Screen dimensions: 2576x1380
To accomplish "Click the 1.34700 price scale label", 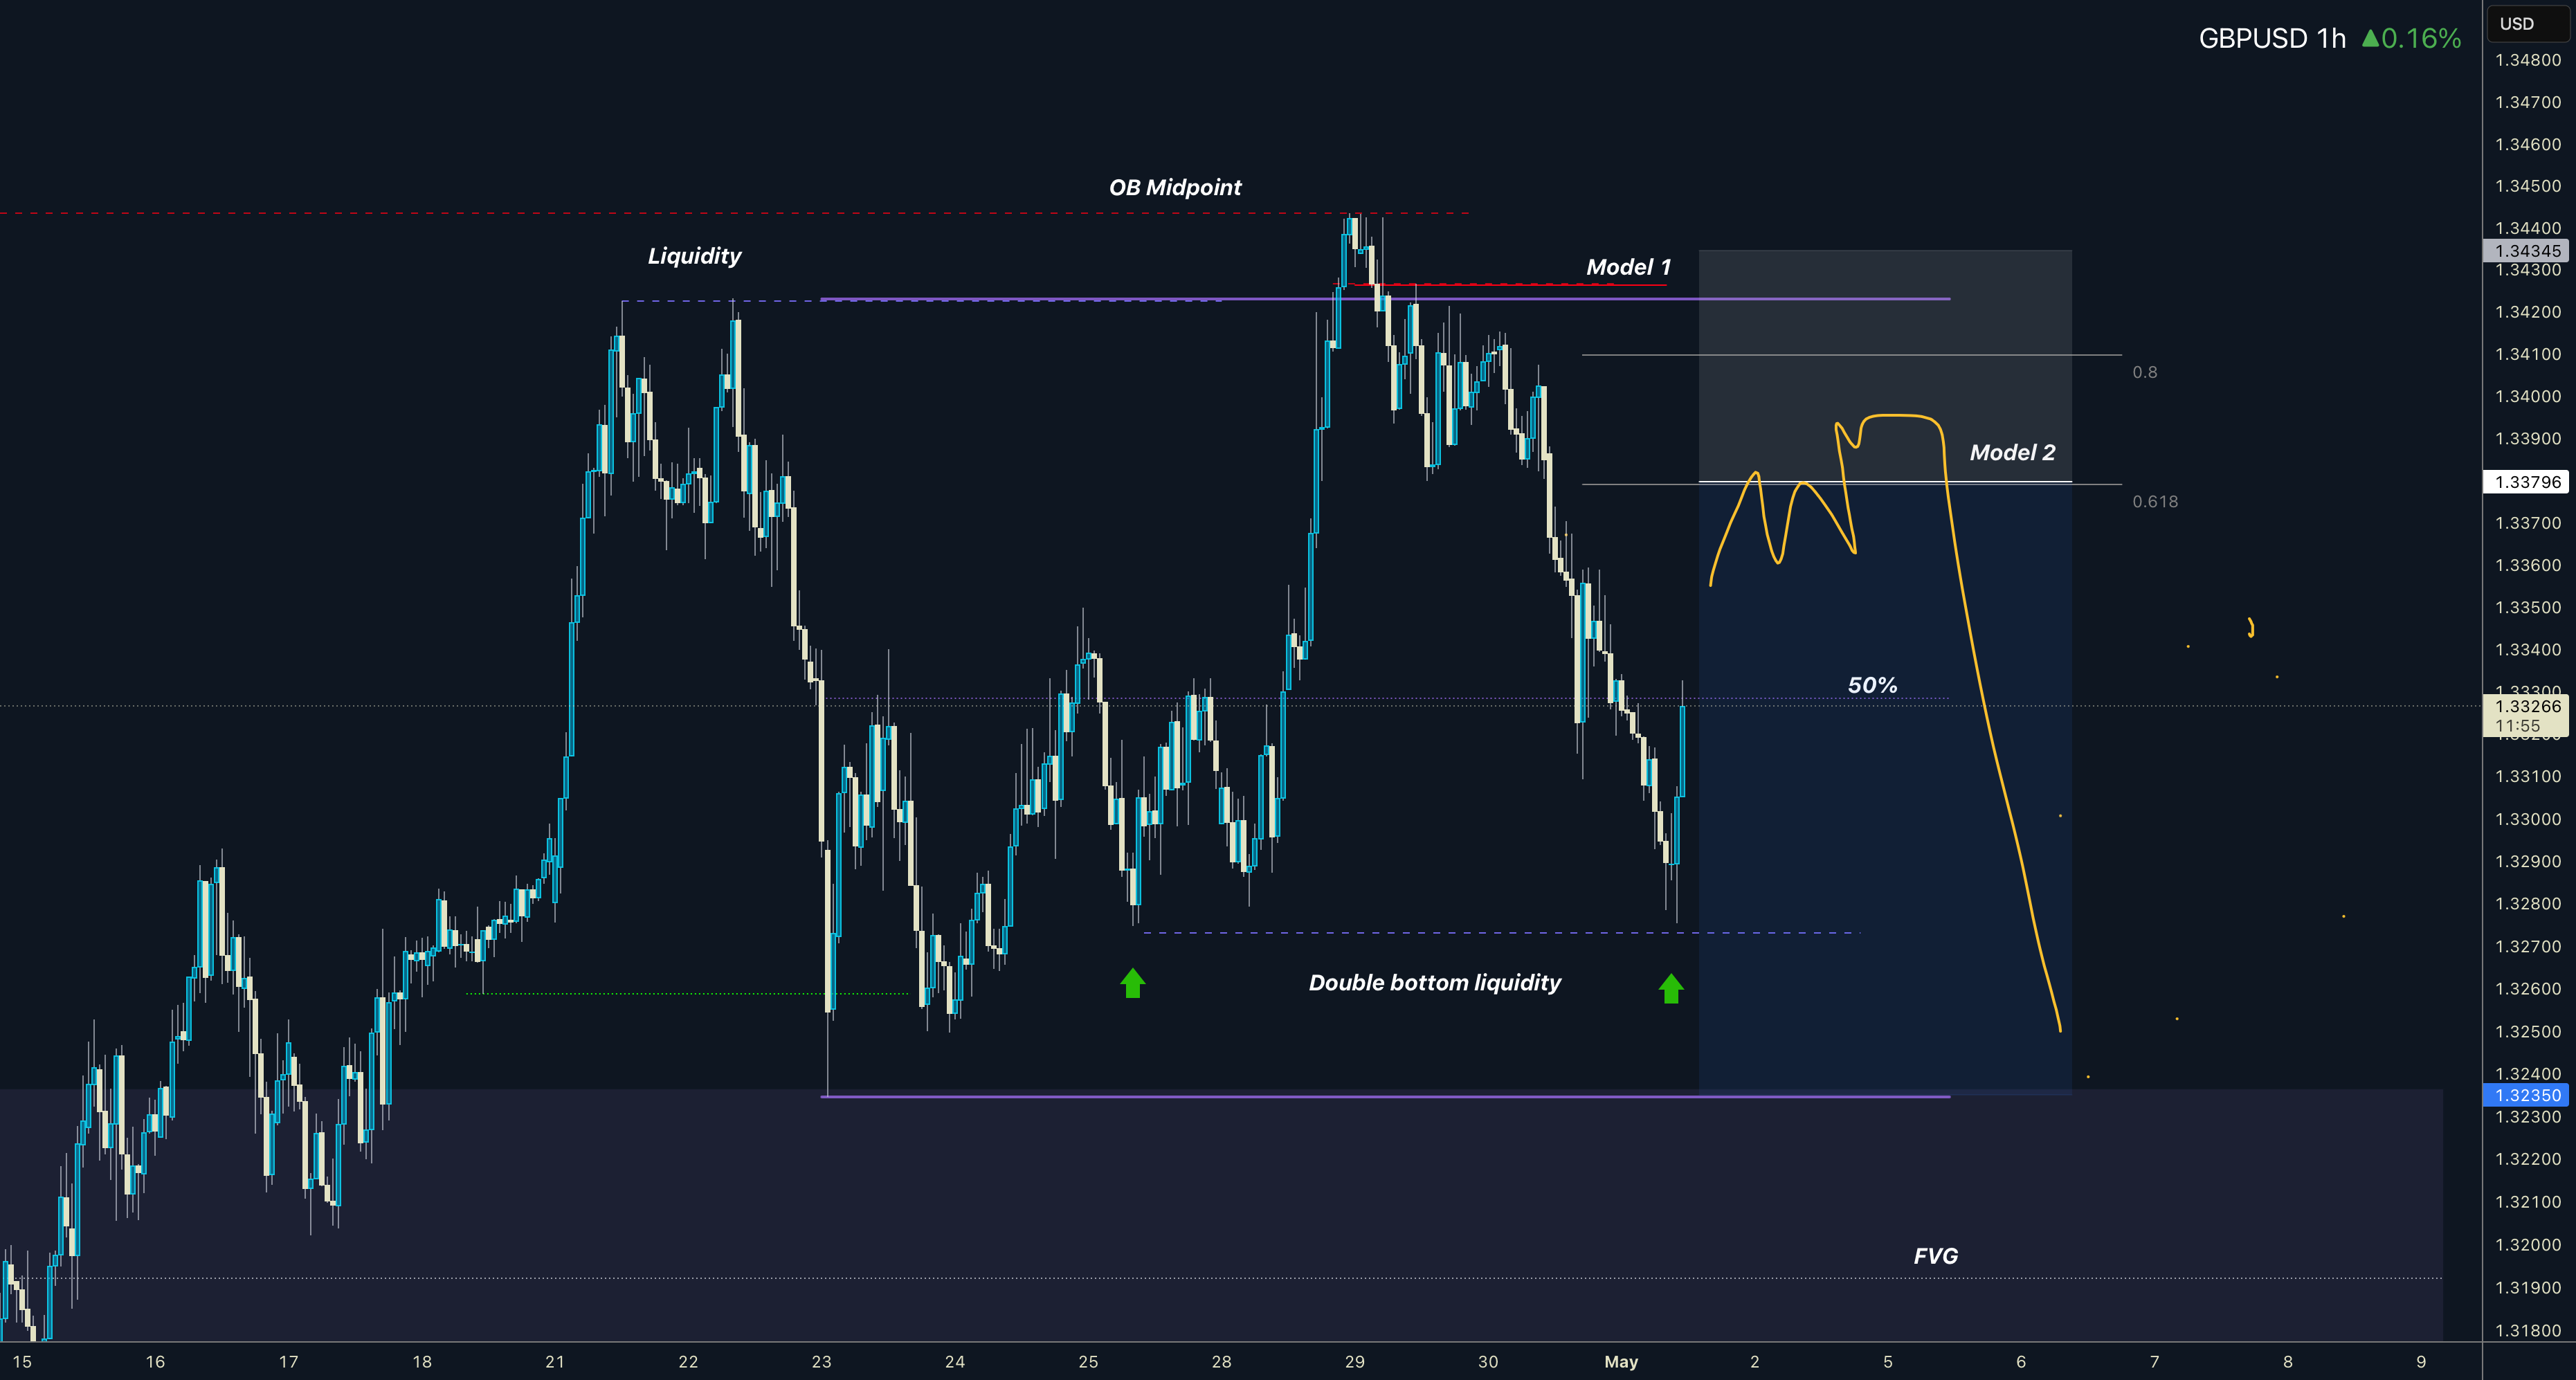I will 2527,102.
